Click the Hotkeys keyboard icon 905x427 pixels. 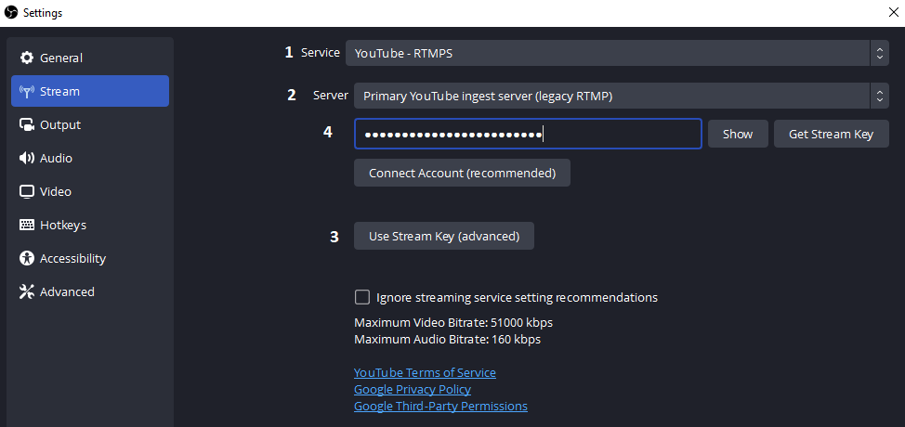tap(27, 226)
